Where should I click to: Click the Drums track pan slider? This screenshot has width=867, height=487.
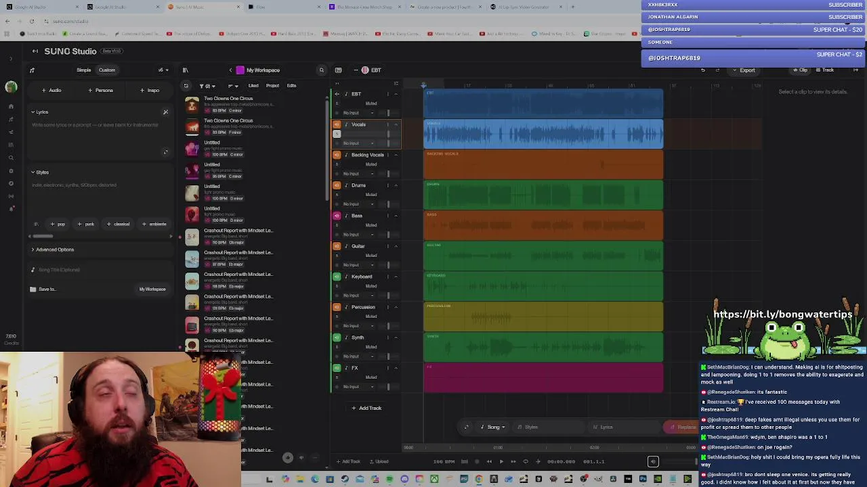click(388, 204)
